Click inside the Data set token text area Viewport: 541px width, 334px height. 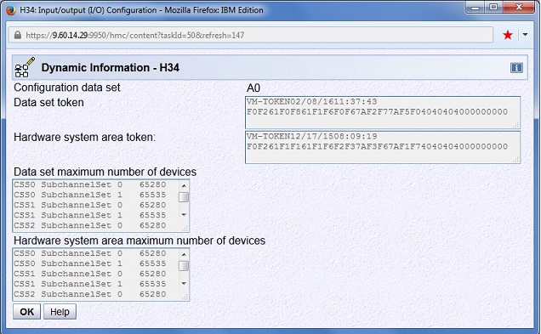click(383, 113)
